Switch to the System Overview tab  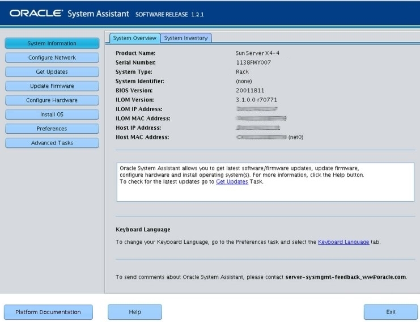[135, 38]
